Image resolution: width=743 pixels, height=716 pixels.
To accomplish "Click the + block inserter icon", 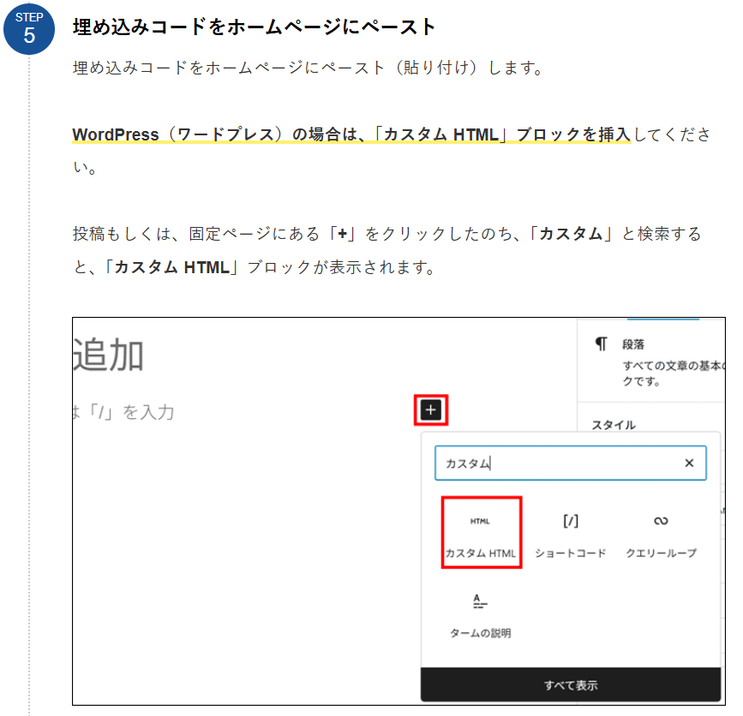I will pos(430,410).
